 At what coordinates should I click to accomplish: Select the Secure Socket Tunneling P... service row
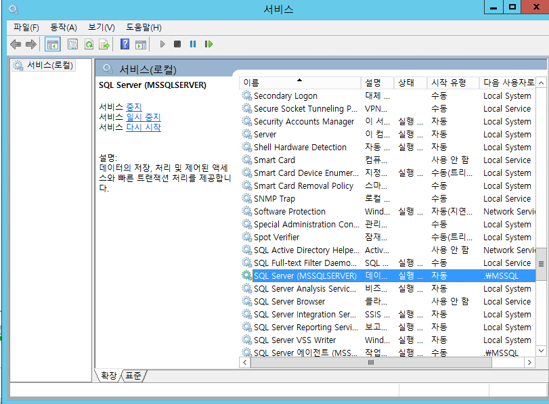(388, 108)
